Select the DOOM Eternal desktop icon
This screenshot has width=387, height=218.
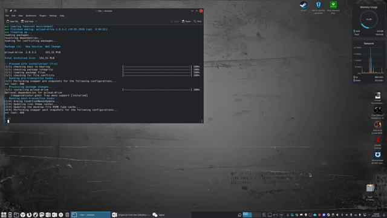tap(377, 143)
